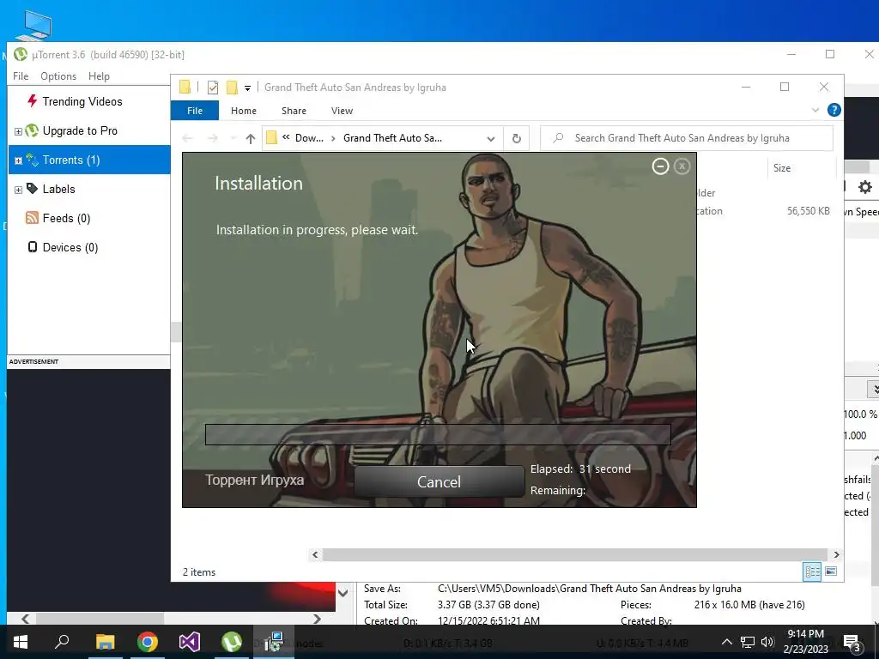Open the Explorer View ribbon tab
This screenshot has width=879, height=659.
pos(342,111)
